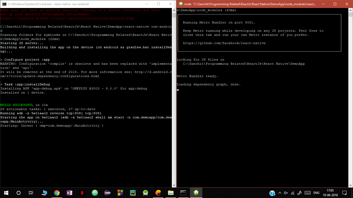The height and width of the screenshot is (198, 353).
Task: Open Windows Ink Workspace pen icon
Action: coord(300,193)
